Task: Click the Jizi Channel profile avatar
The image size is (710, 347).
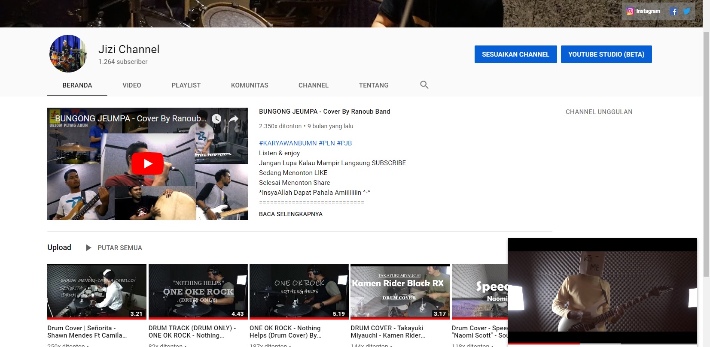Action: 68,54
